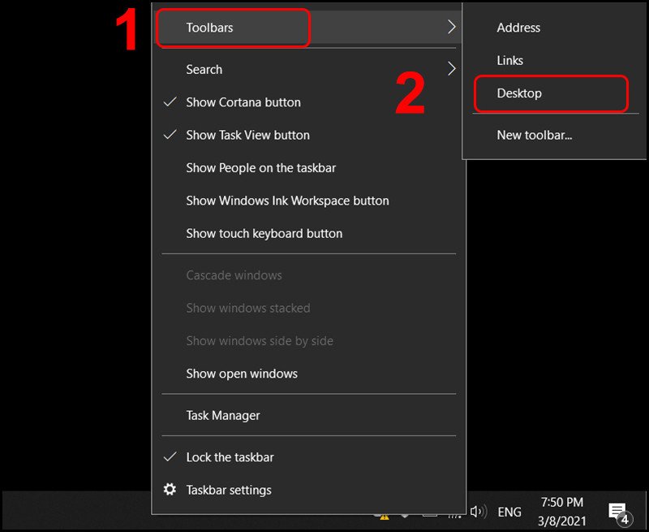Select Address in the Toolbars submenu
649x532 pixels.
pos(518,27)
